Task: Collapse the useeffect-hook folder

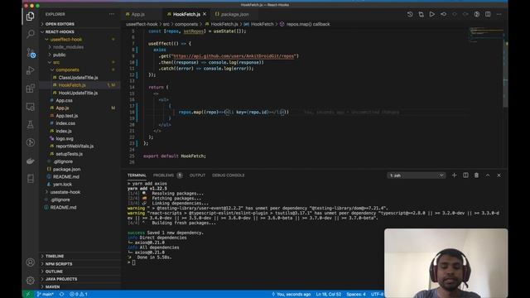Action: point(66,40)
